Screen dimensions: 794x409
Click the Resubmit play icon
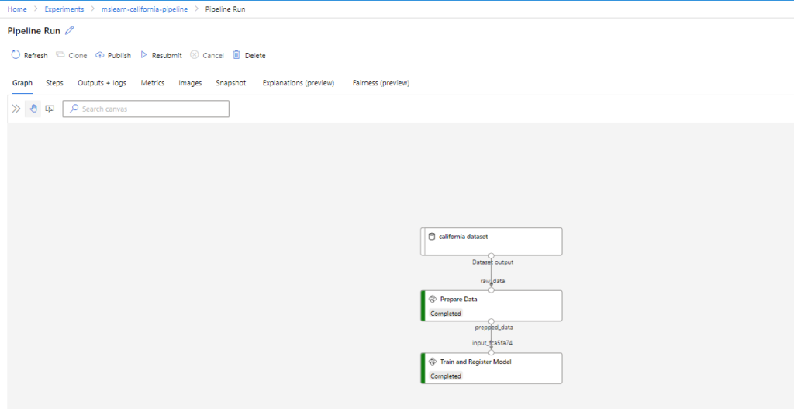143,55
